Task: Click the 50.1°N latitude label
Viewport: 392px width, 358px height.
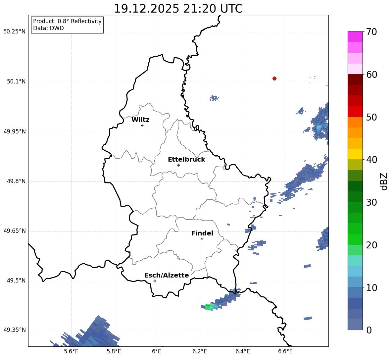Action: pyautogui.click(x=16, y=81)
